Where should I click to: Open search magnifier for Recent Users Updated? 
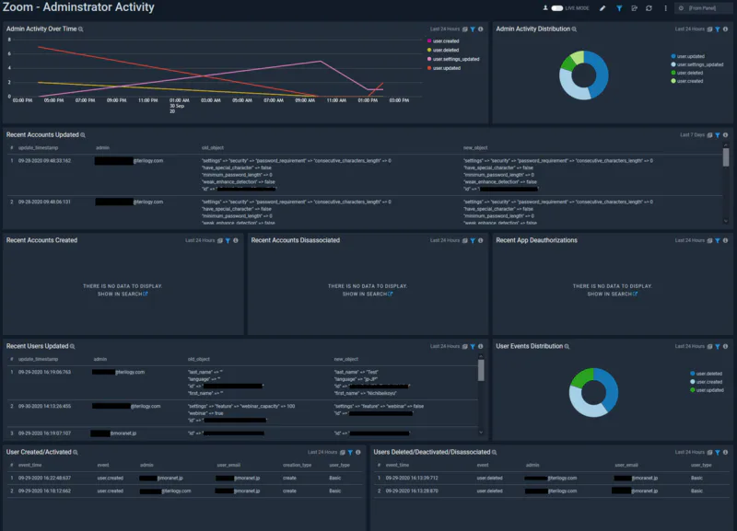coord(73,347)
